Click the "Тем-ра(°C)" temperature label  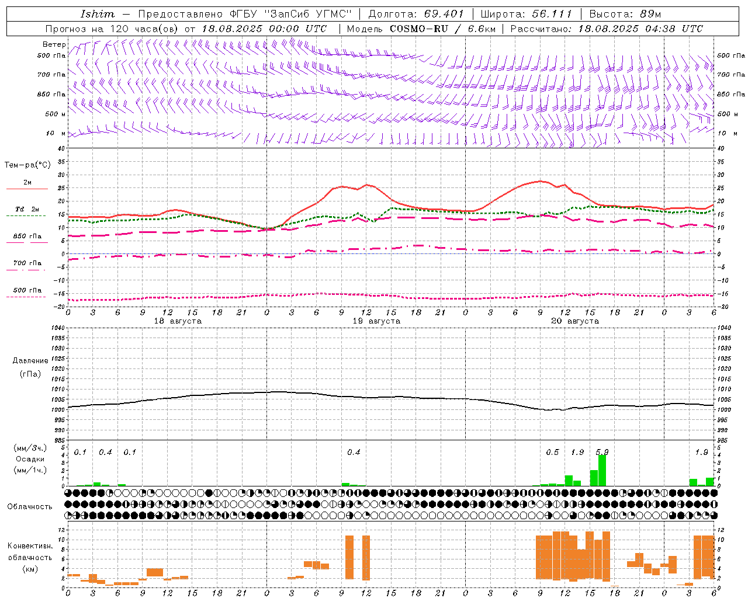tap(27, 165)
